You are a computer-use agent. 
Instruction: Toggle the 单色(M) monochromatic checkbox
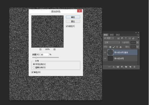coord(32,72)
